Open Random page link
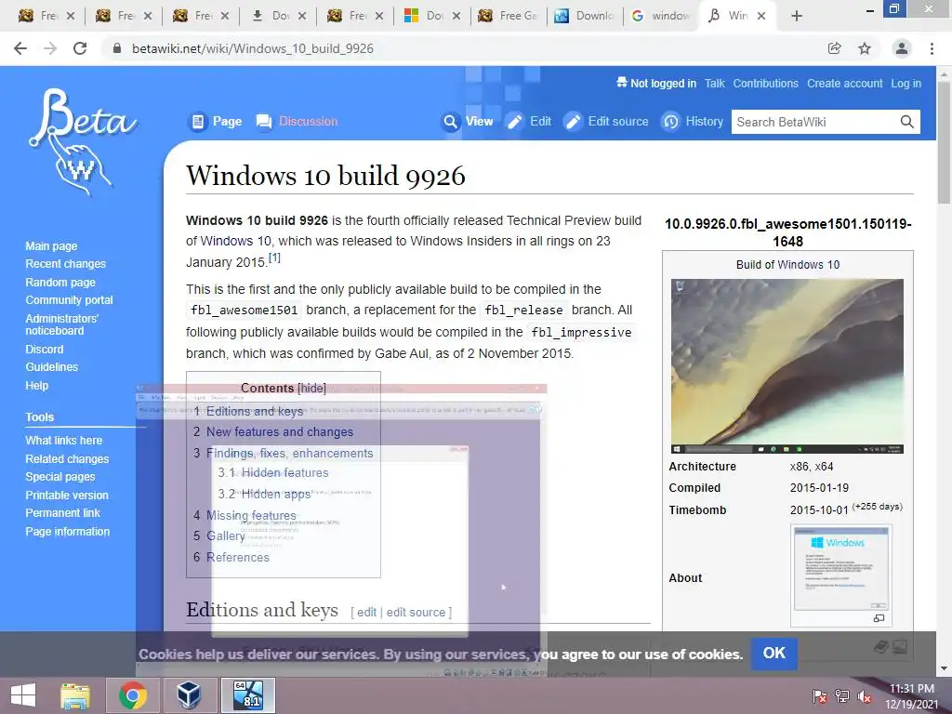 60,283
